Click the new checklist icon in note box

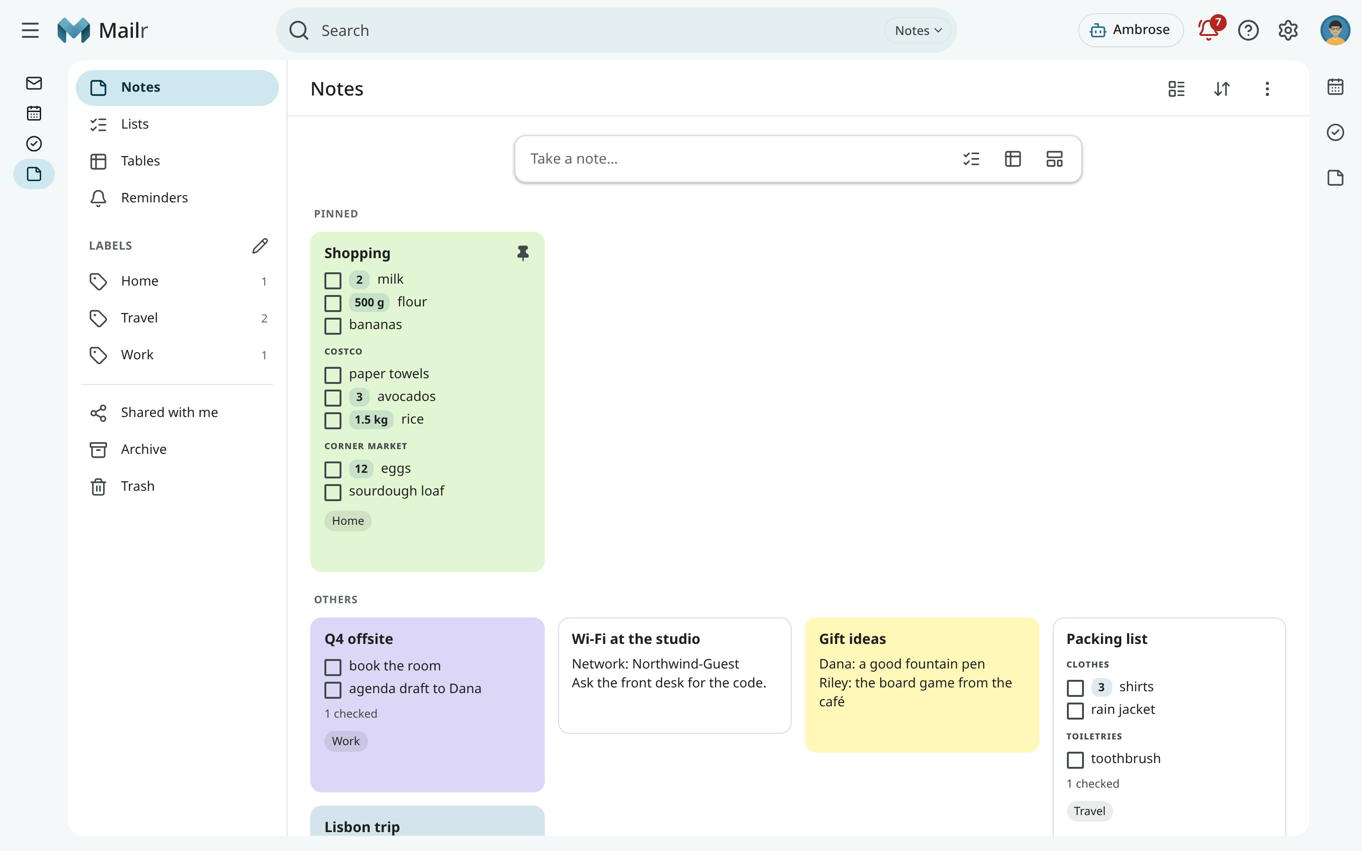click(971, 159)
